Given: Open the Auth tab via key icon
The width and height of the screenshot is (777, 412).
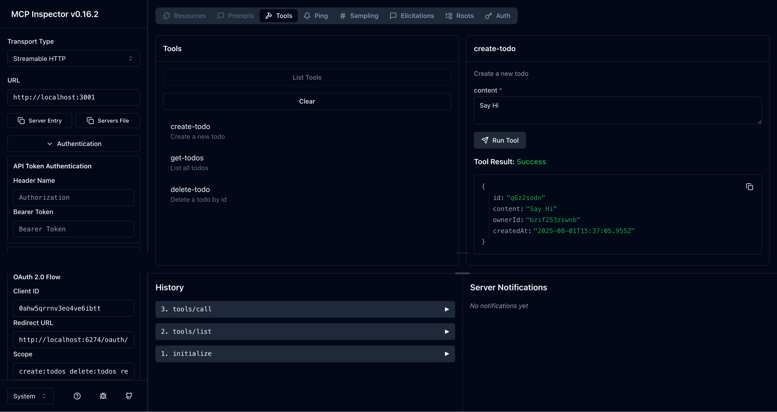Looking at the screenshot, I should click(488, 16).
